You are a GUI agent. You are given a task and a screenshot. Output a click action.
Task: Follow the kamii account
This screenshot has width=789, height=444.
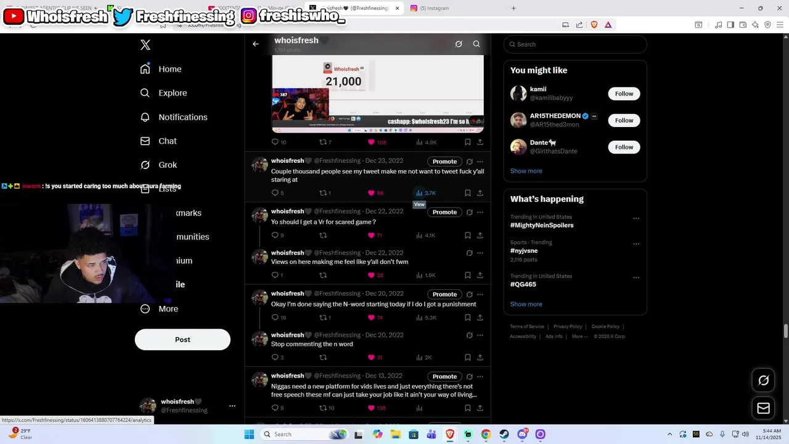click(x=624, y=94)
